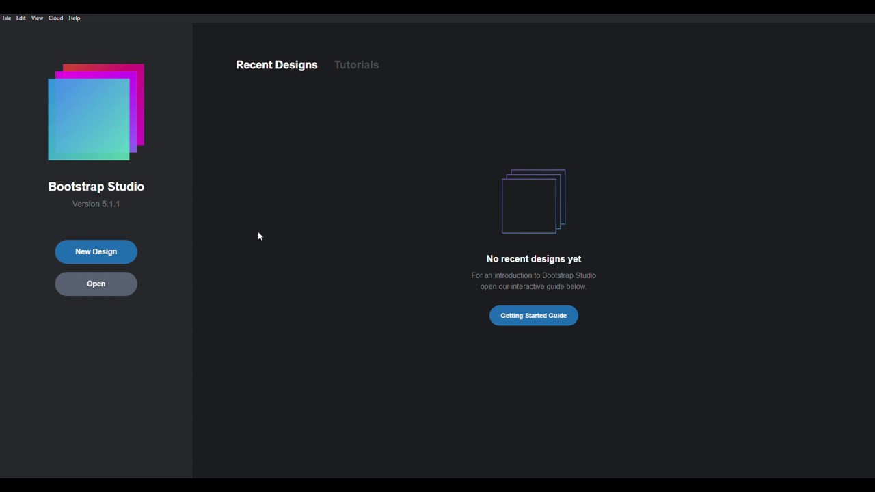Launch the Getting Started Guide
Image resolution: width=875 pixels, height=492 pixels.
534,316
